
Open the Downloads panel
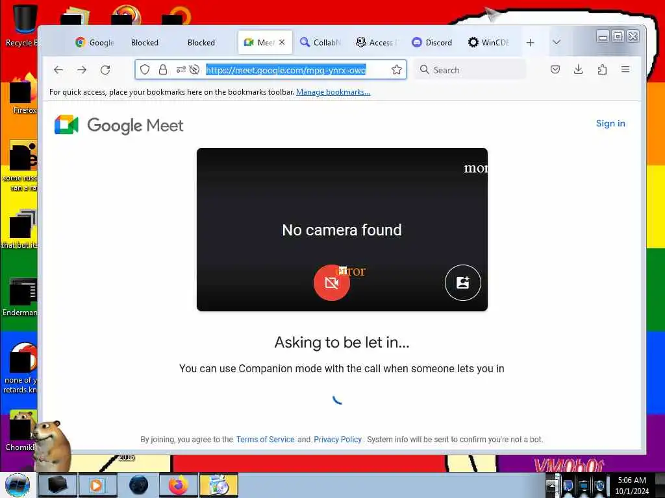579,69
